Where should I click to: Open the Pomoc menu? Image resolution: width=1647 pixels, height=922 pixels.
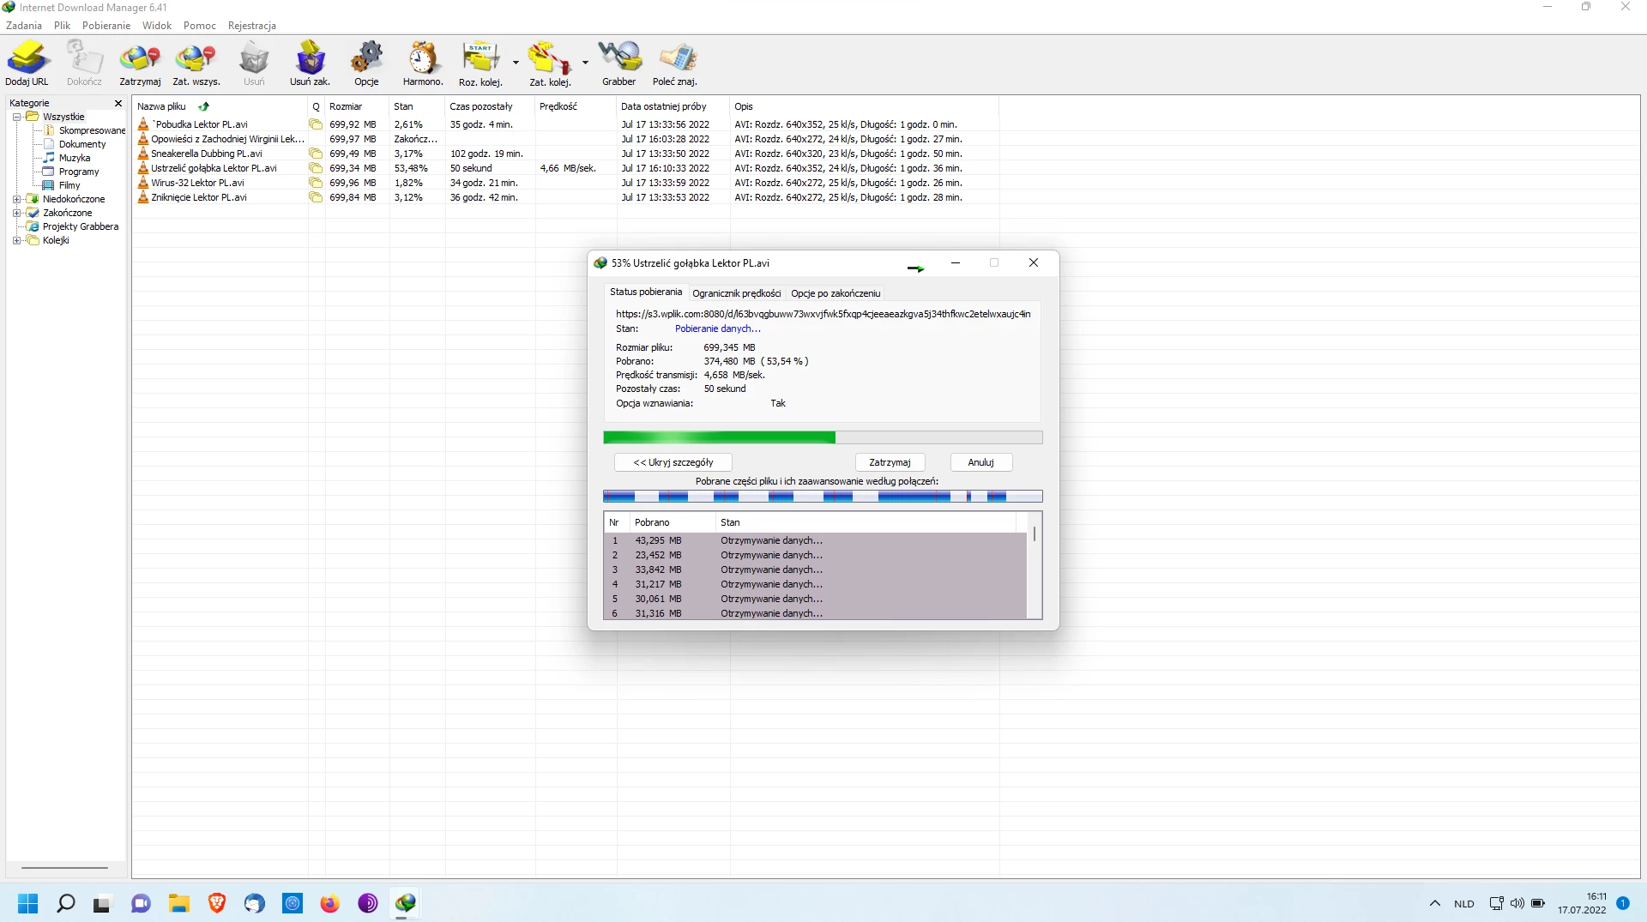tap(200, 26)
